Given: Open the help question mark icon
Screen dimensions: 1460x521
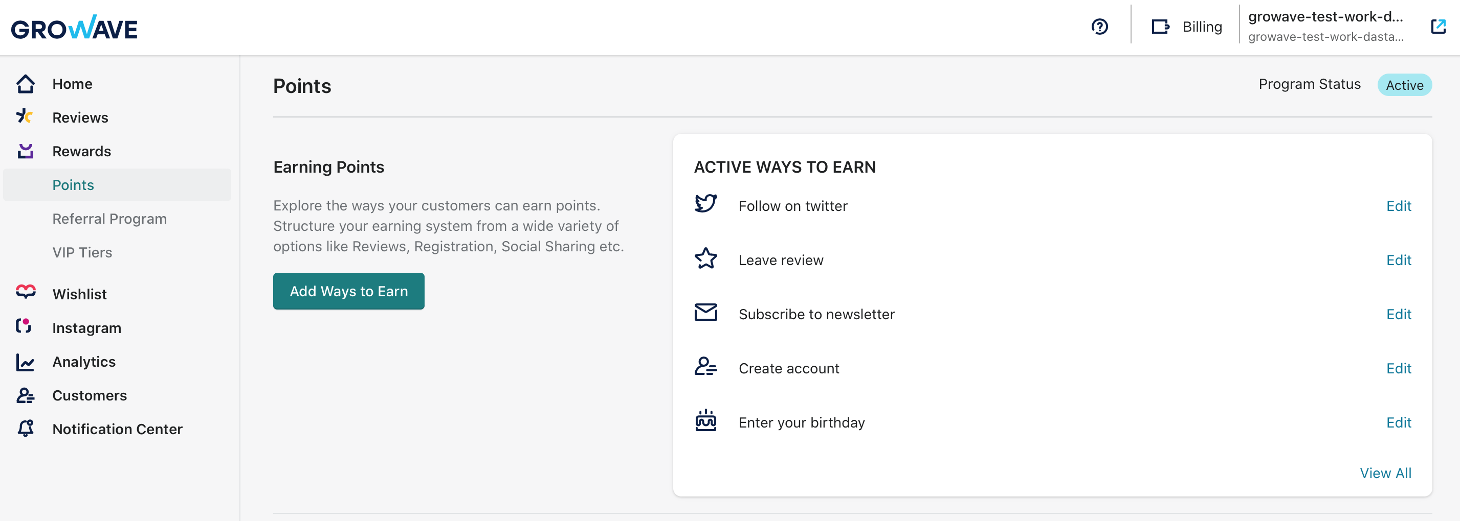Looking at the screenshot, I should (1099, 27).
